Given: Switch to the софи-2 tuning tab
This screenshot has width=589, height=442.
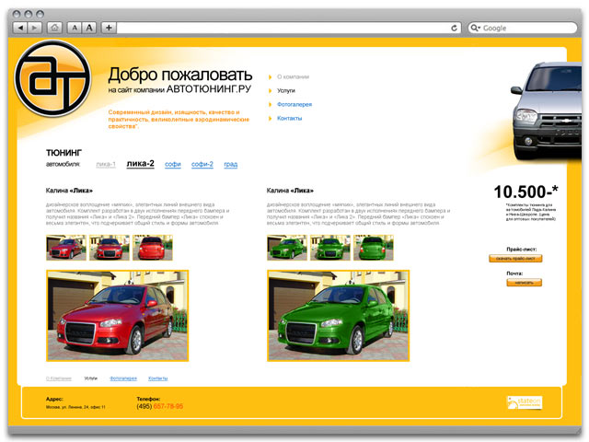Looking at the screenshot, I should pos(202,164).
